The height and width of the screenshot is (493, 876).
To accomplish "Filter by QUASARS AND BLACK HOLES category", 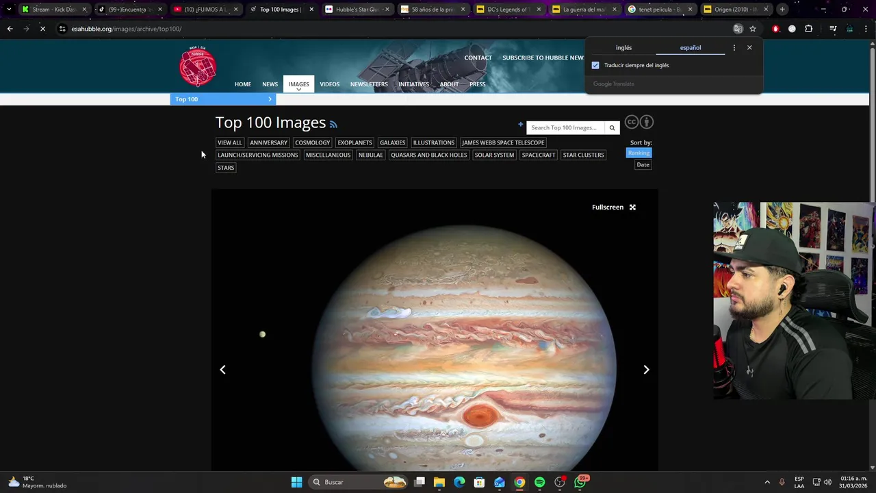I will 428,155.
